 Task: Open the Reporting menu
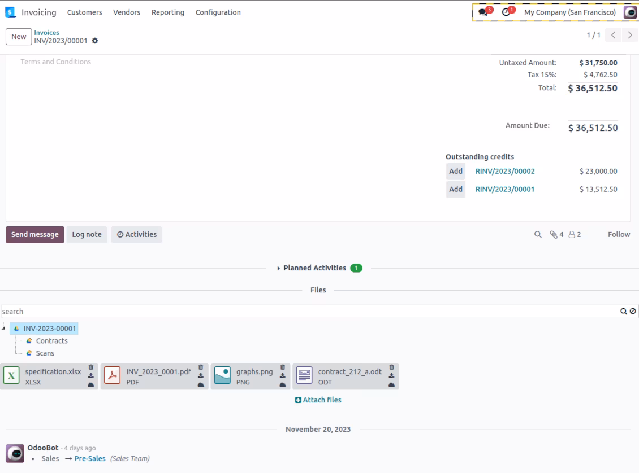[168, 12]
